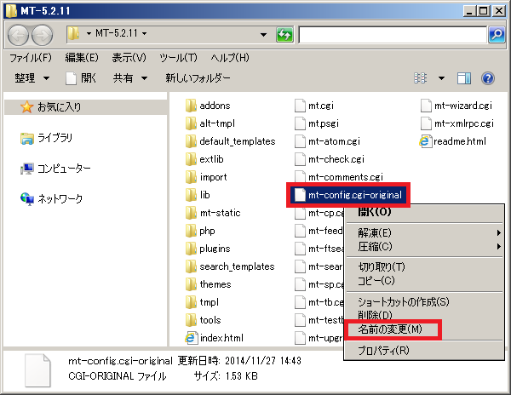Screen dimensions: 511x395
Task: Select the mt-static folder
Action: pyautogui.click(x=213, y=213)
